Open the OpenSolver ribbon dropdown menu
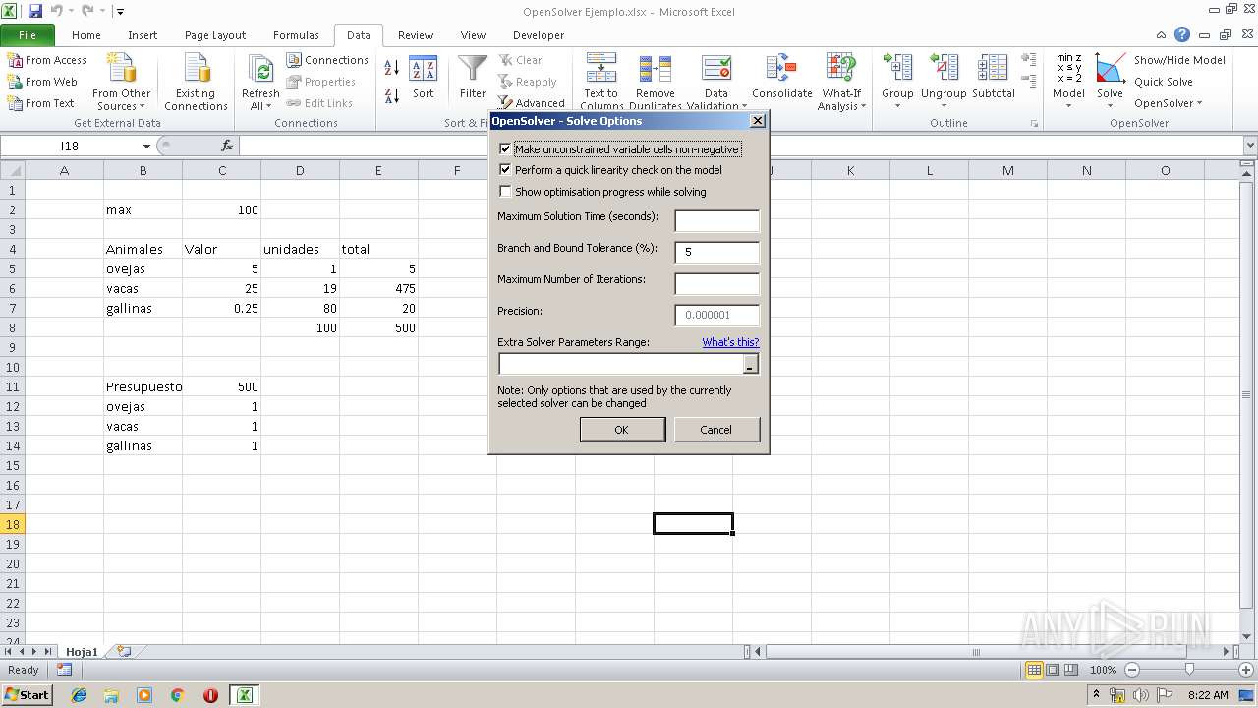1258x708 pixels. coord(1168,103)
